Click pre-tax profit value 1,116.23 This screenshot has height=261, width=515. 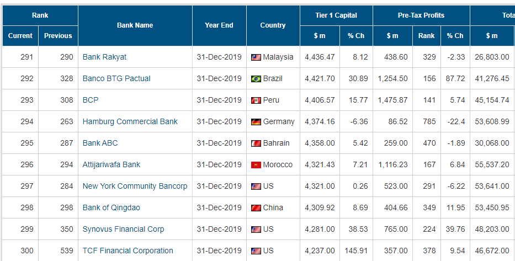393,164
